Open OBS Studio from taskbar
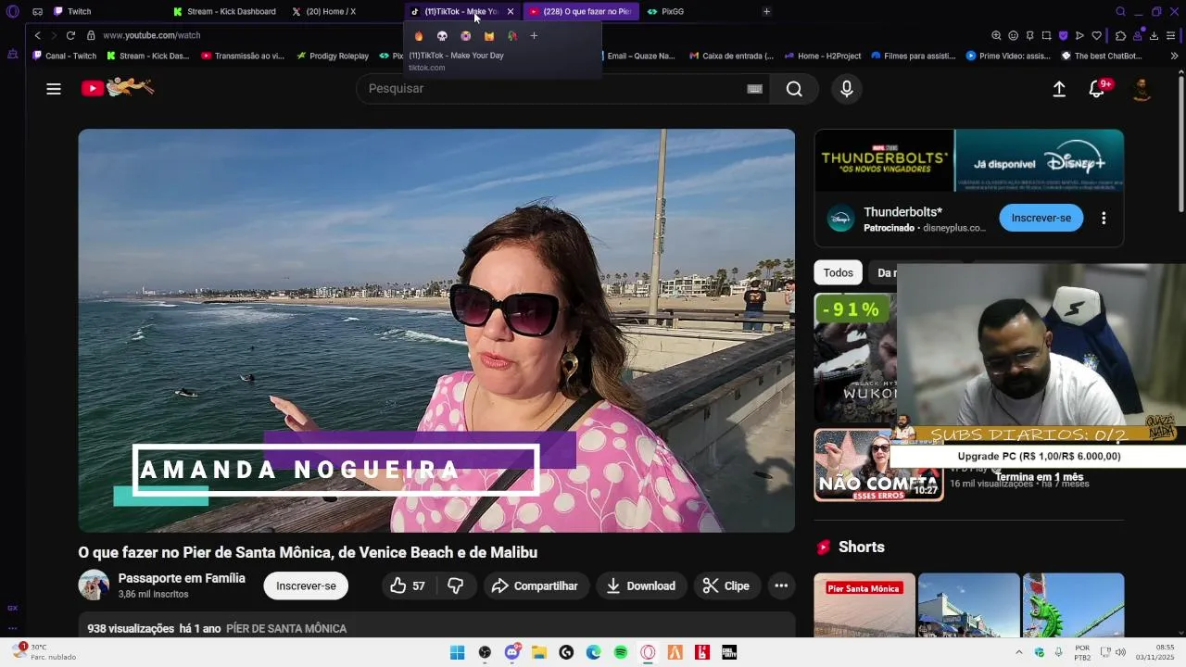This screenshot has height=667, width=1186. coord(485,652)
